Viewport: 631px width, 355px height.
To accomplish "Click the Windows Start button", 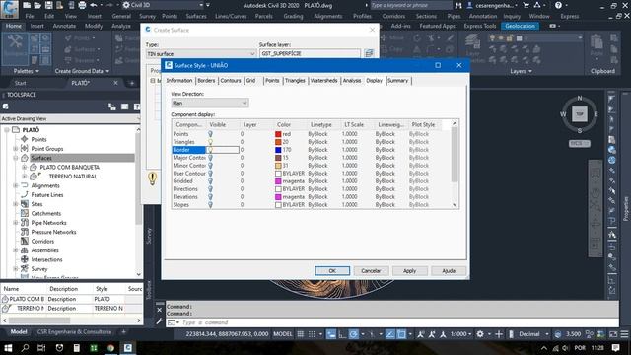I will pos(8,348).
